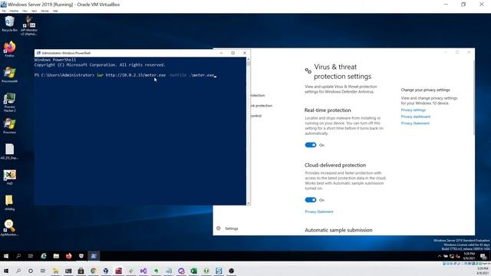Open the host Windows Start button
The width and height of the screenshot is (491, 276).
pos(5,271)
